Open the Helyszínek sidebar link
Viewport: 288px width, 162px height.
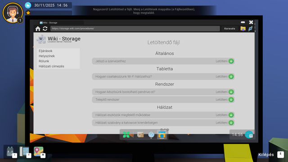(x=47, y=56)
